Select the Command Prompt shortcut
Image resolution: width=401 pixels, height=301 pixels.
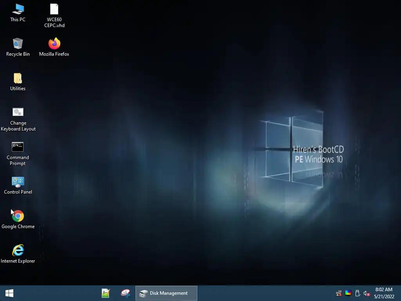[x=18, y=154]
